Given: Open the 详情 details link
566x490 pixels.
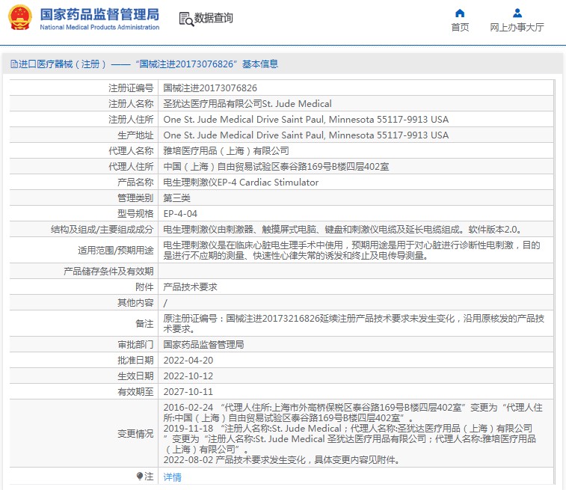Looking at the screenshot, I should click(173, 477).
